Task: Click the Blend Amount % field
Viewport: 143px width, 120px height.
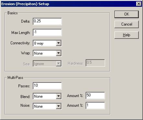Action: (95, 95)
